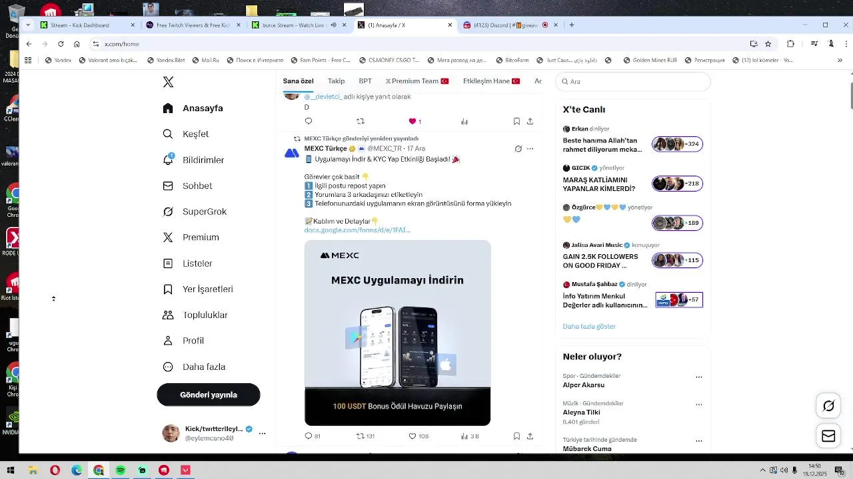Viewport: 853px width, 479px height.
Task: Reply to the top post with comment icon
Action: [308, 121]
